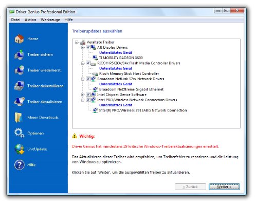Select the Treiber aktualisieren icon
Viewport: 257px width, 207px height.
tap(19, 102)
